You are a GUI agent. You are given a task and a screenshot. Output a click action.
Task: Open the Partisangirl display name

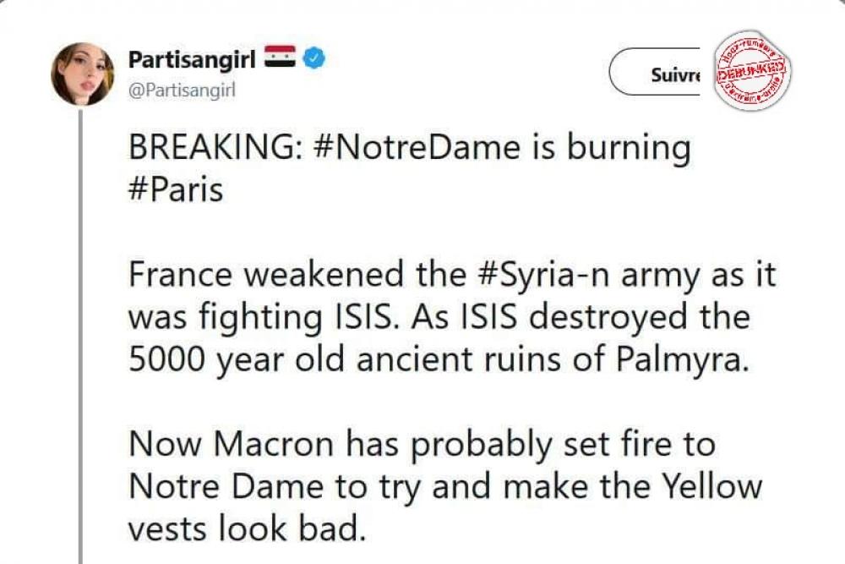pyautogui.click(x=192, y=59)
